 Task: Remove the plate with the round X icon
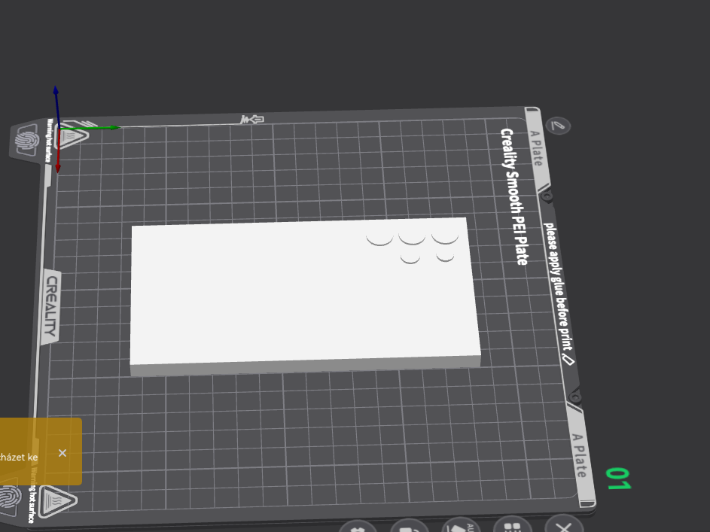(x=564, y=524)
